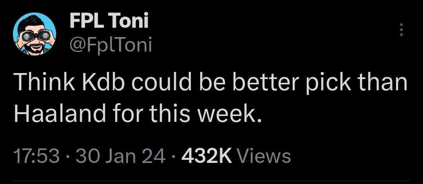Open FPL Toni's cartoon avatar picture

pyautogui.click(x=34, y=34)
